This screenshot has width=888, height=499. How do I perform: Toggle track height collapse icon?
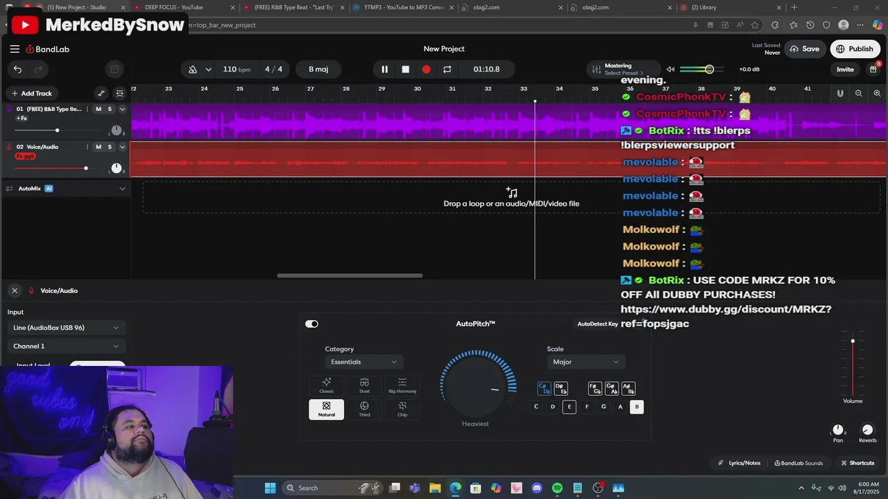pos(120,94)
